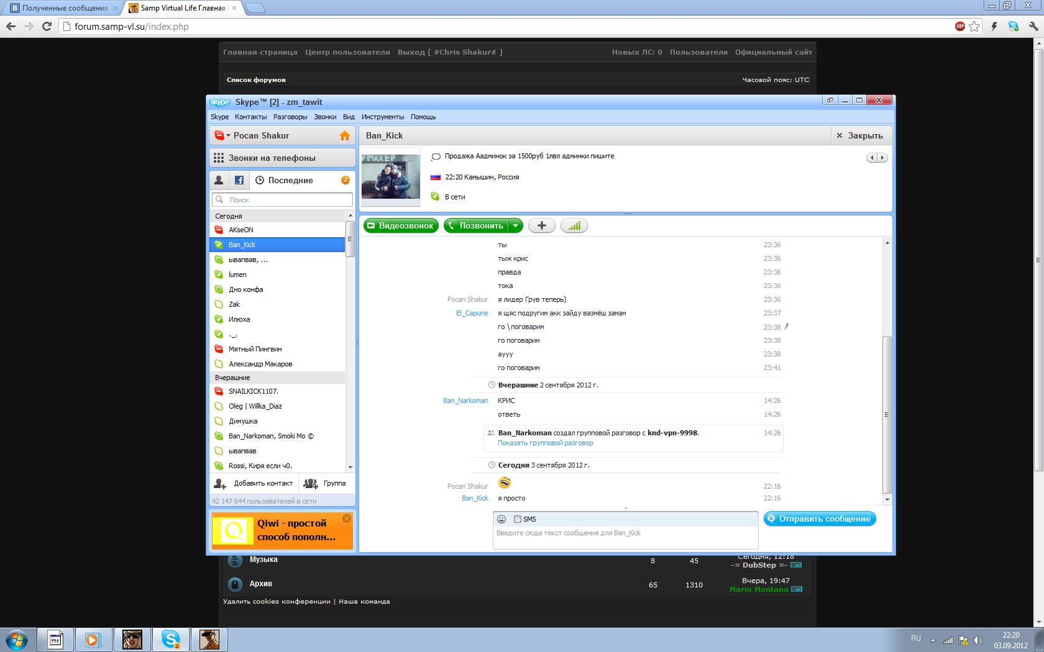Expand the call options dropdown arrow

tap(516, 226)
